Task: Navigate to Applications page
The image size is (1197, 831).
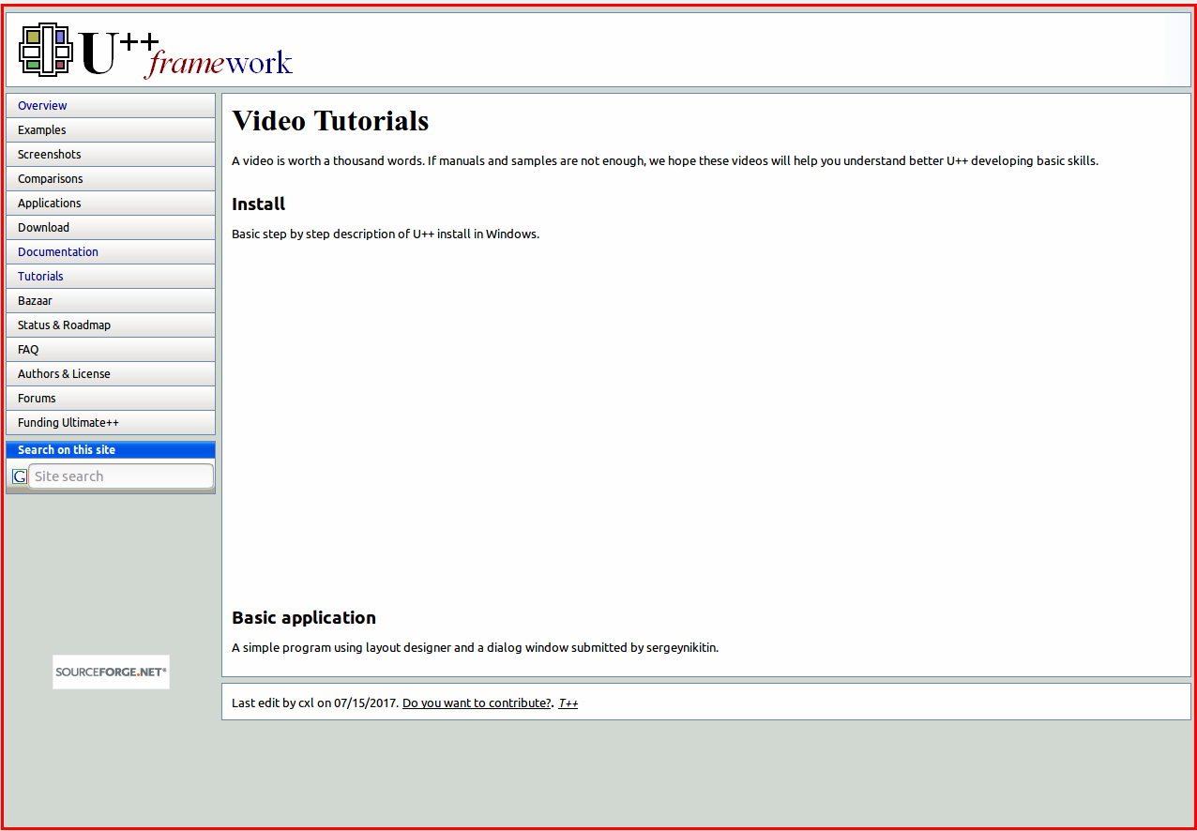Action: [x=50, y=204]
